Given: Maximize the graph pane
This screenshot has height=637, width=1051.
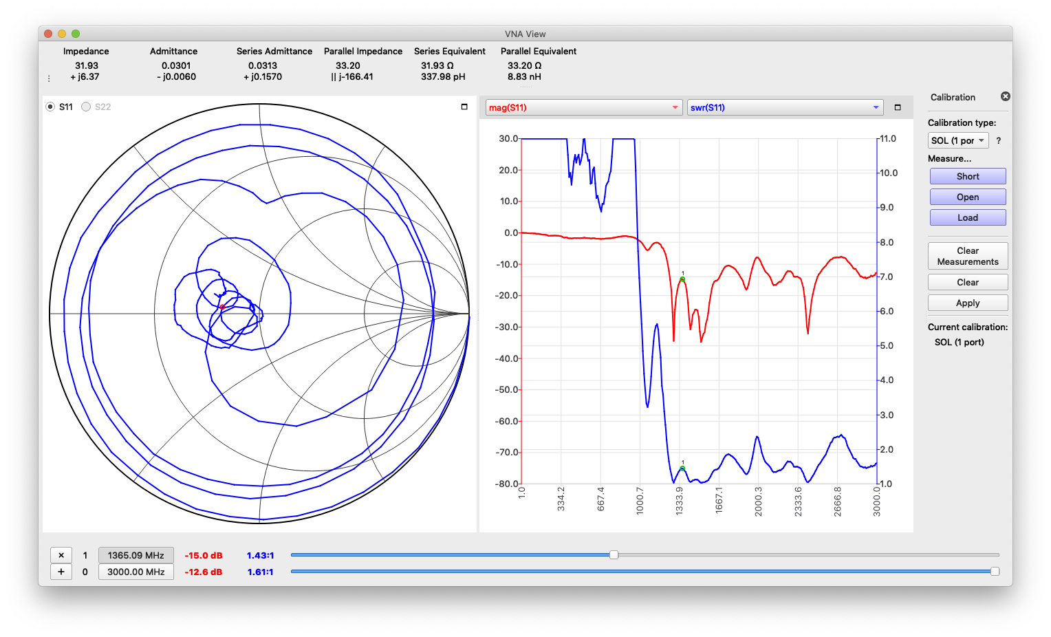Looking at the screenshot, I should click(x=897, y=107).
